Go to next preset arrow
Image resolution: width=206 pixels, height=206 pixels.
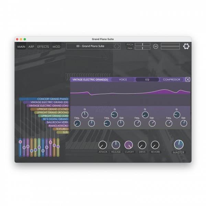tap(118, 46)
